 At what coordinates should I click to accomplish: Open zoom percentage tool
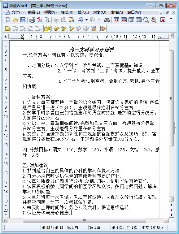[x=154, y=20]
